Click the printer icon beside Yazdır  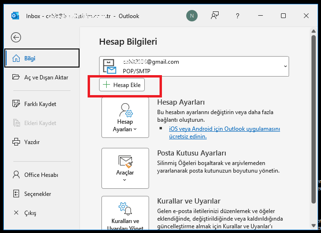[16, 142]
